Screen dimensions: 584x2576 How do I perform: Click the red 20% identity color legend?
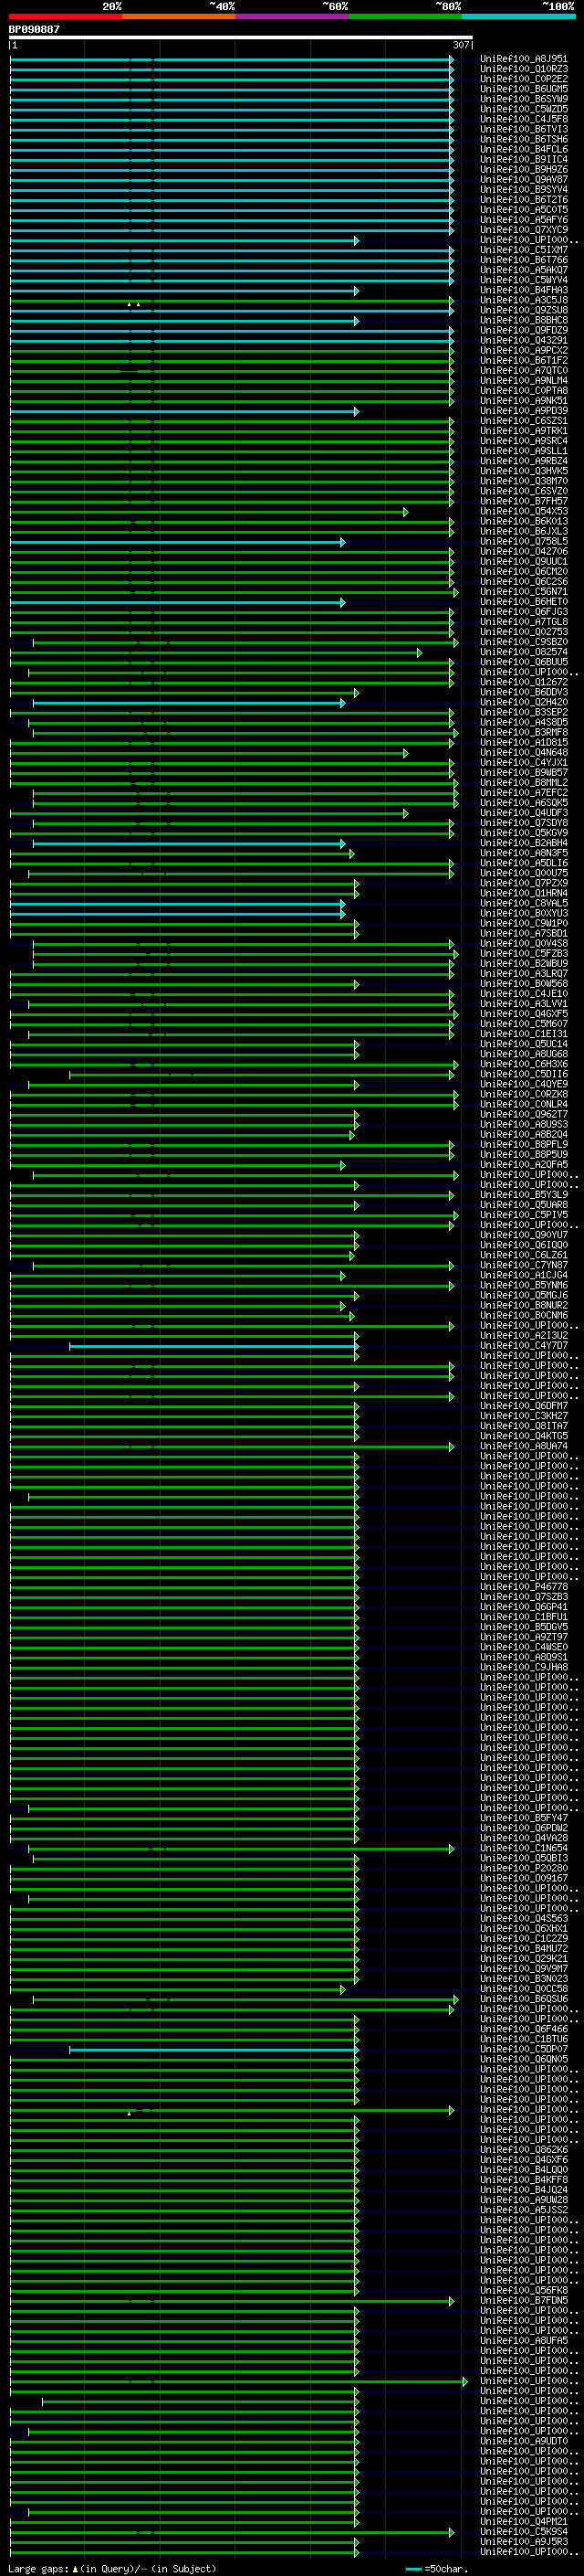[66, 16]
